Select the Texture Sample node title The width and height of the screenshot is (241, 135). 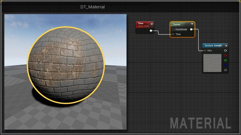pyautogui.click(x=213, y=46)
